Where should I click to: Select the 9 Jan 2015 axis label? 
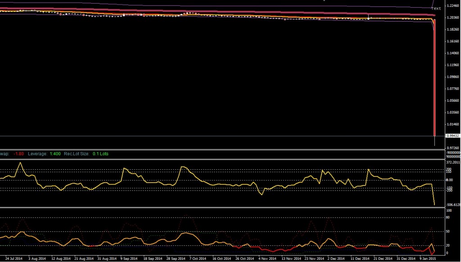click(429, 258)
